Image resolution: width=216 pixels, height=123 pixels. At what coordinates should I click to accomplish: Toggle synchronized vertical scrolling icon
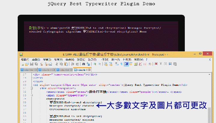coord(106,64)
